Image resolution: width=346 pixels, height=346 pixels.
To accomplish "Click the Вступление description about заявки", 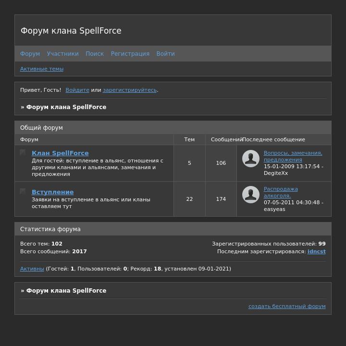I will click(x=91, y=203).
